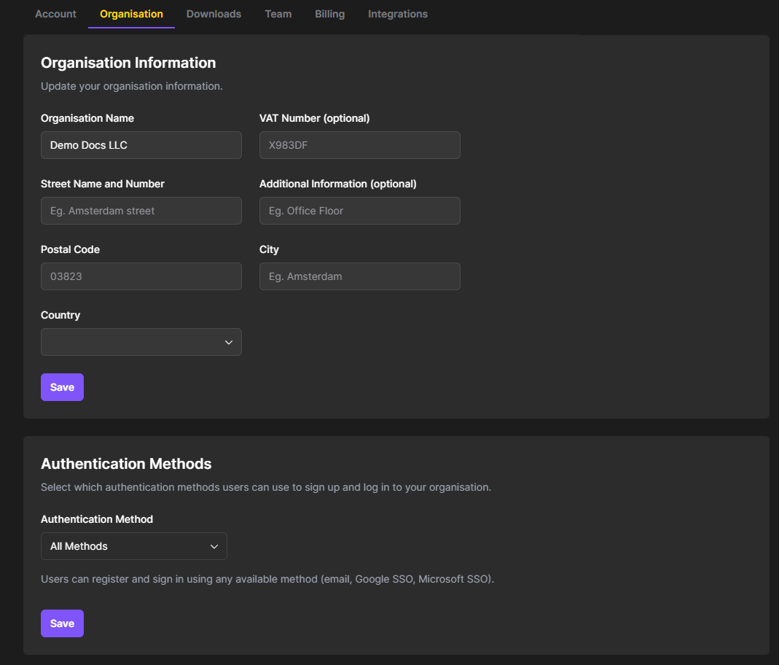Go to the Team tab
Viewport: 779px width, 665px height.
(x=278, y=14)
